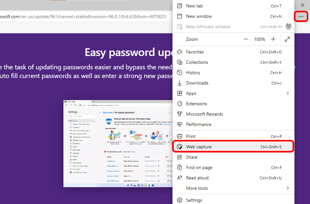The height and width of the screenshot is (204, 310).
Task: Start Web capture from the menu
Action: click(x=233, y=147)
